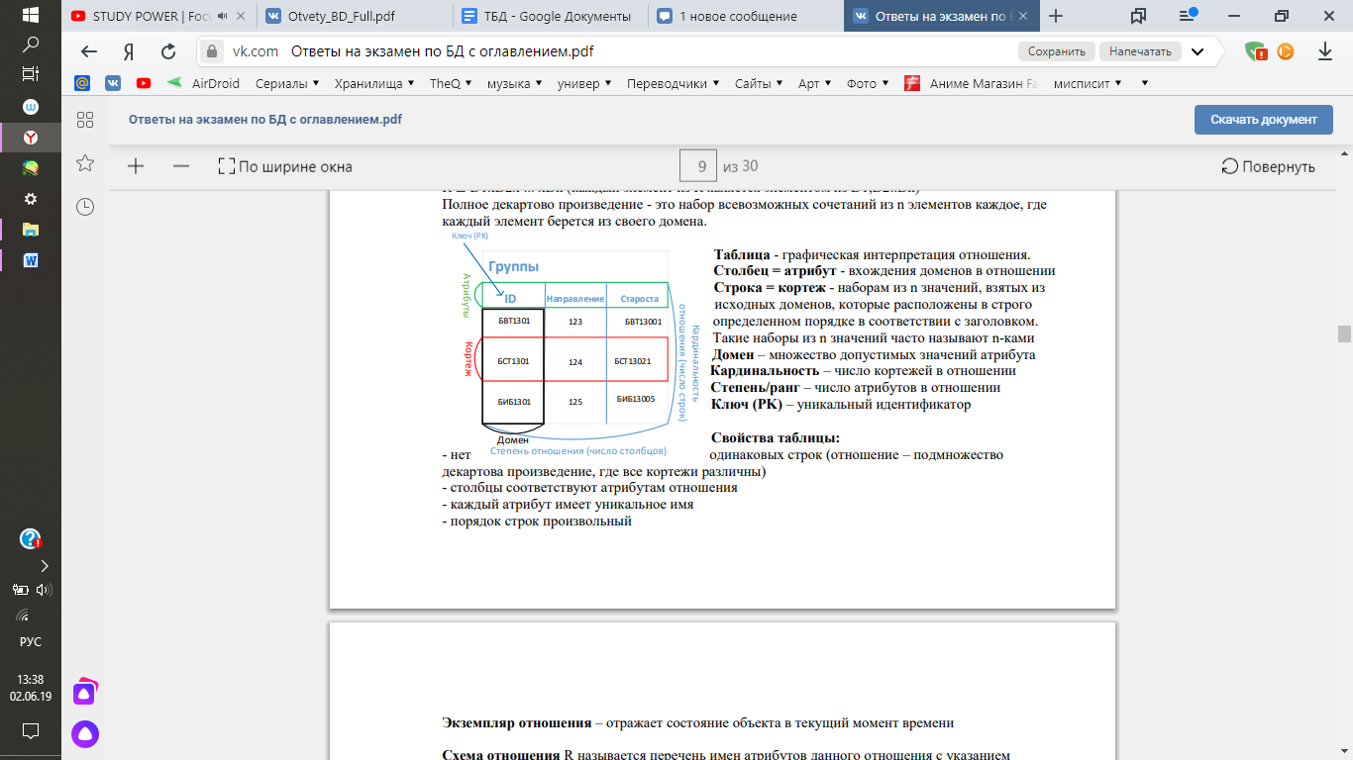Show more bookmarks overflow arrow
The height and width of the screenshot is (760, 1353).
1145,83
